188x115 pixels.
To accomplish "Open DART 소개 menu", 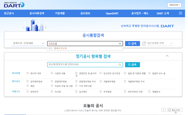I will [163, 13].
